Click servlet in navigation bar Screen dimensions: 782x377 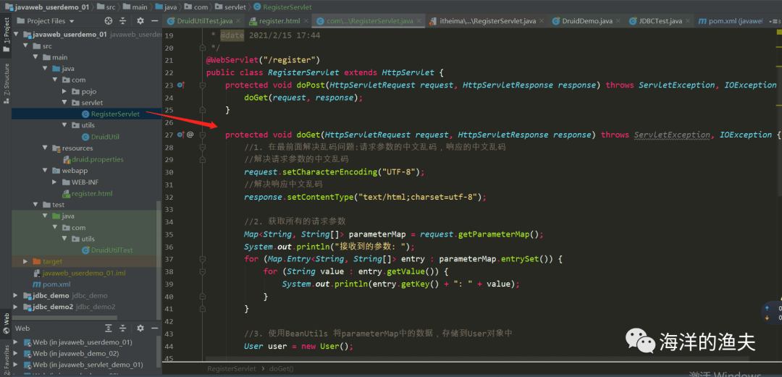click(x=230, y=7)
